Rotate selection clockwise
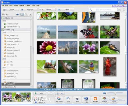 tap(62, 93)
